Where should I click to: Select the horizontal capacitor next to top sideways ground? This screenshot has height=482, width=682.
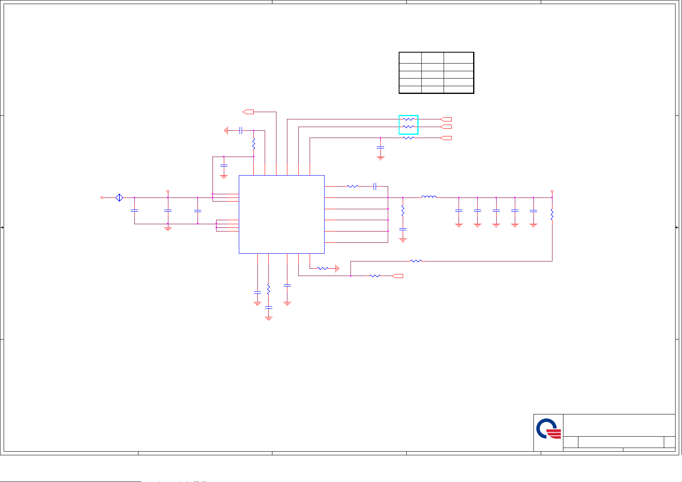[x=241, y=130]
